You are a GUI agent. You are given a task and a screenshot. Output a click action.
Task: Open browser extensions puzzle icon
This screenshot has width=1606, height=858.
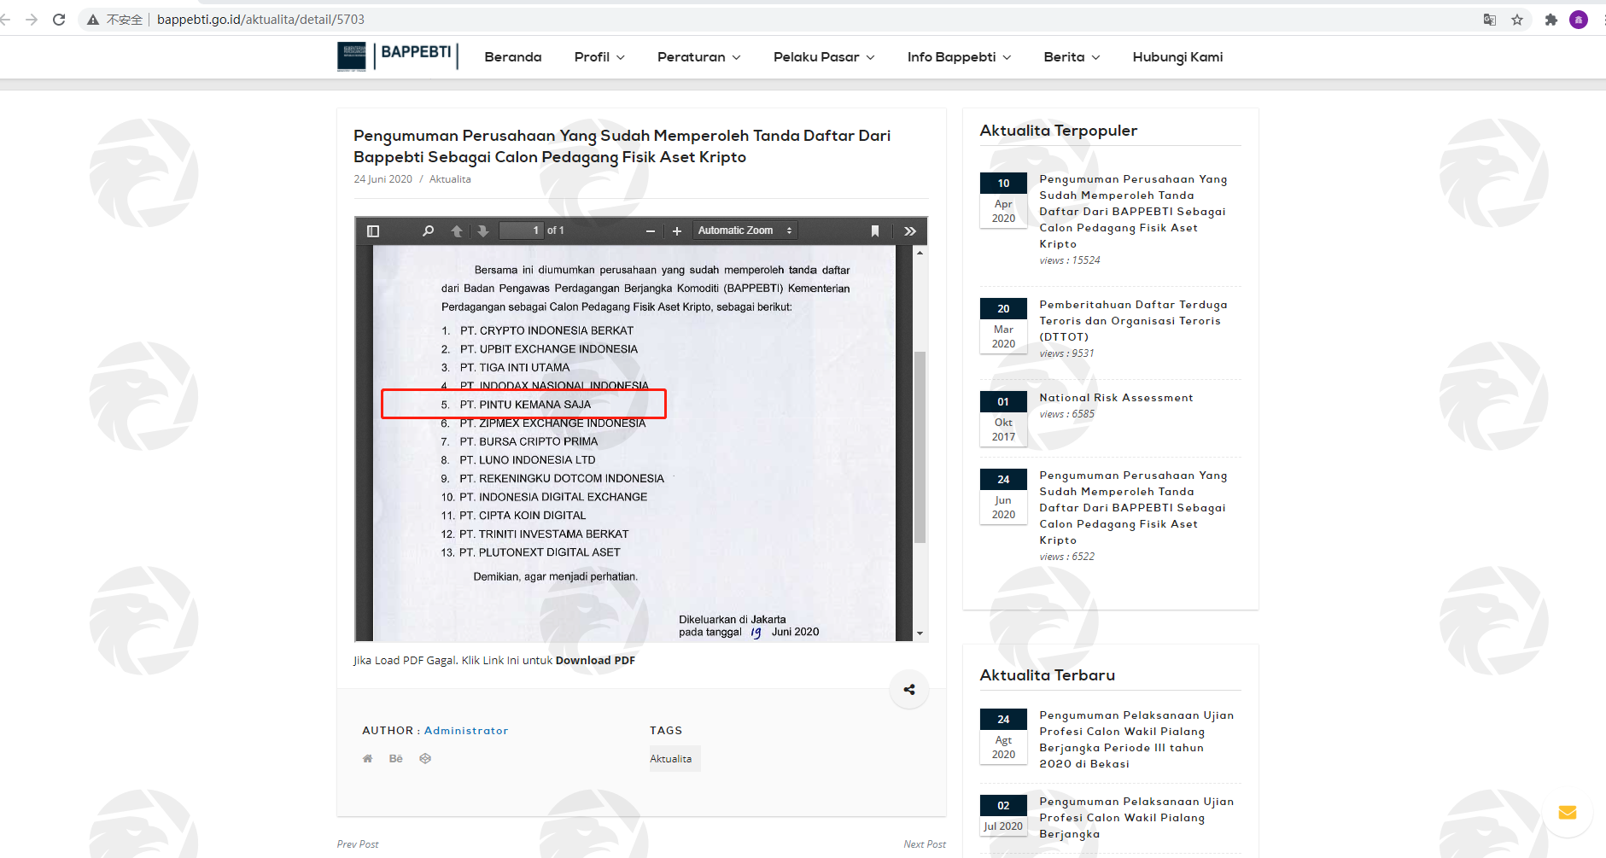pos(1551,20)
